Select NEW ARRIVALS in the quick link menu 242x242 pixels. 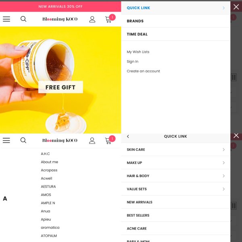175,202
